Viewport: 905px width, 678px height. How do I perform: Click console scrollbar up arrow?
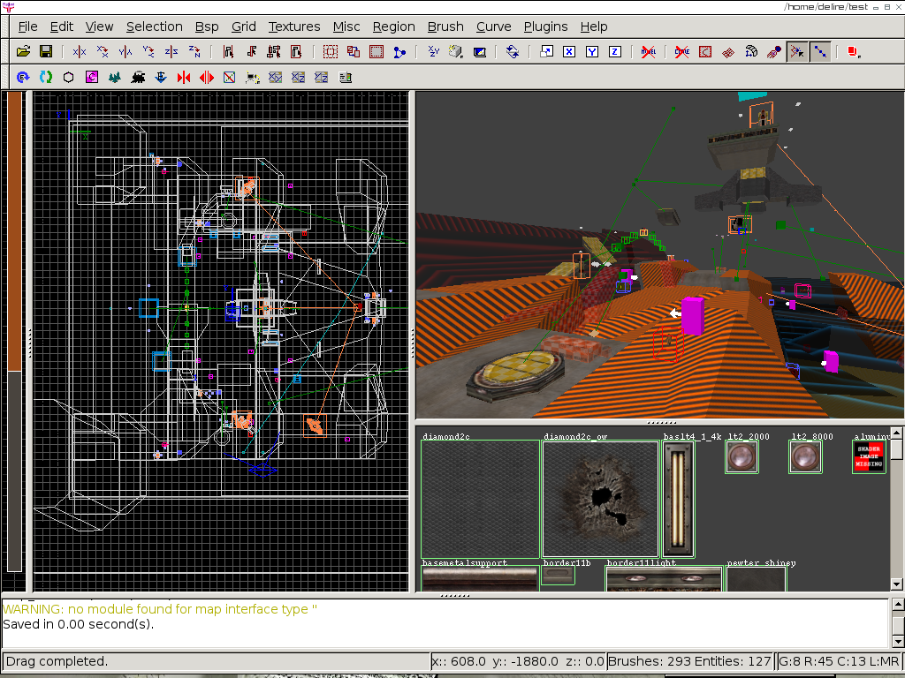tap(898, 605)
